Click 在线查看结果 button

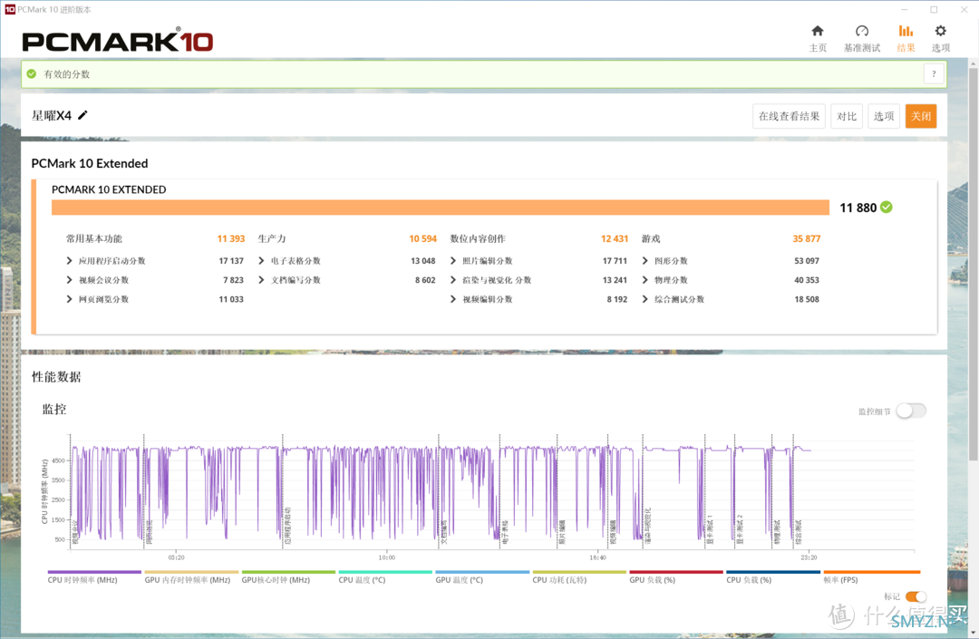coord(789,116)
